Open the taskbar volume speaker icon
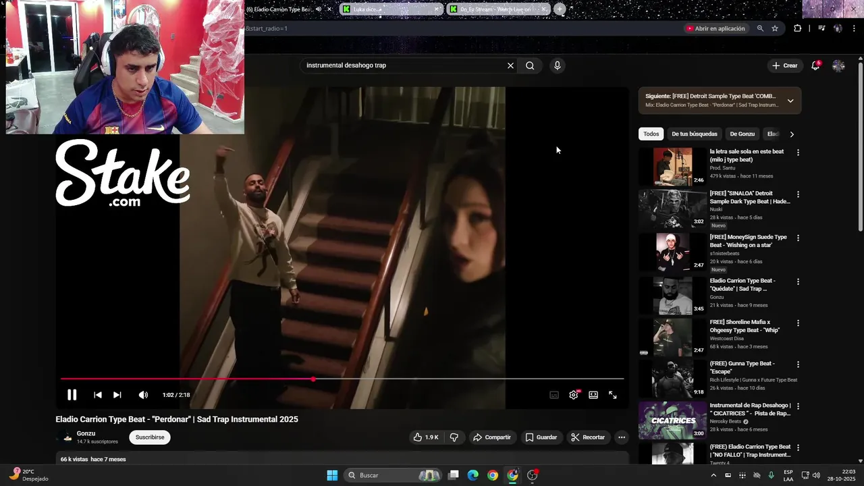The height and width of the screenshot is (486, 864). (x=816, y=475)
